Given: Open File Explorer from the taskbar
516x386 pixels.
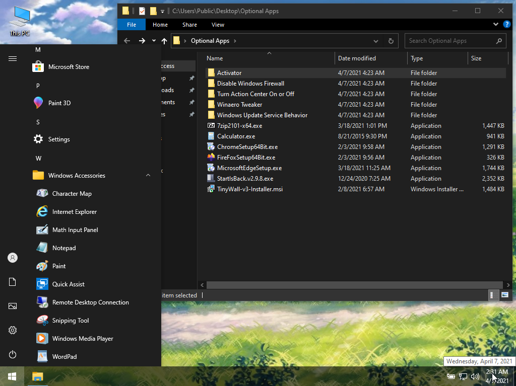Looking at the screenshot, I should [x=37, y=376].
